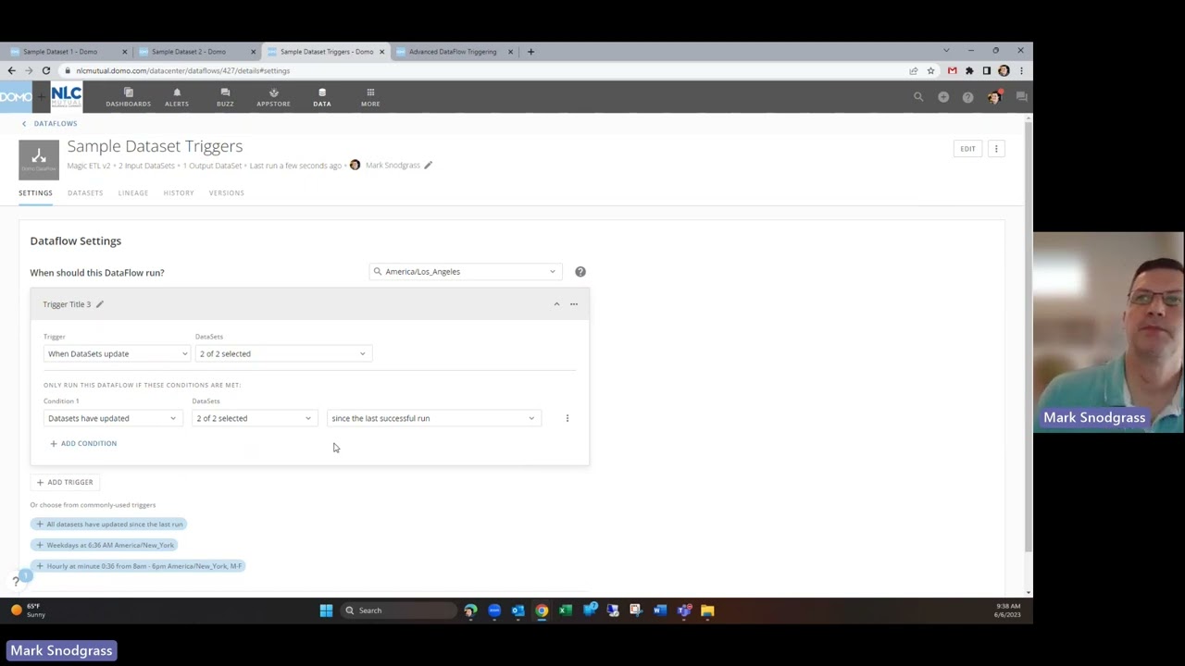The width and height of the screenshot is (1185, 666).
Task: Open Trigger DataSets '2 of 2 selected' dropdown
Action: tap(282, 353)
